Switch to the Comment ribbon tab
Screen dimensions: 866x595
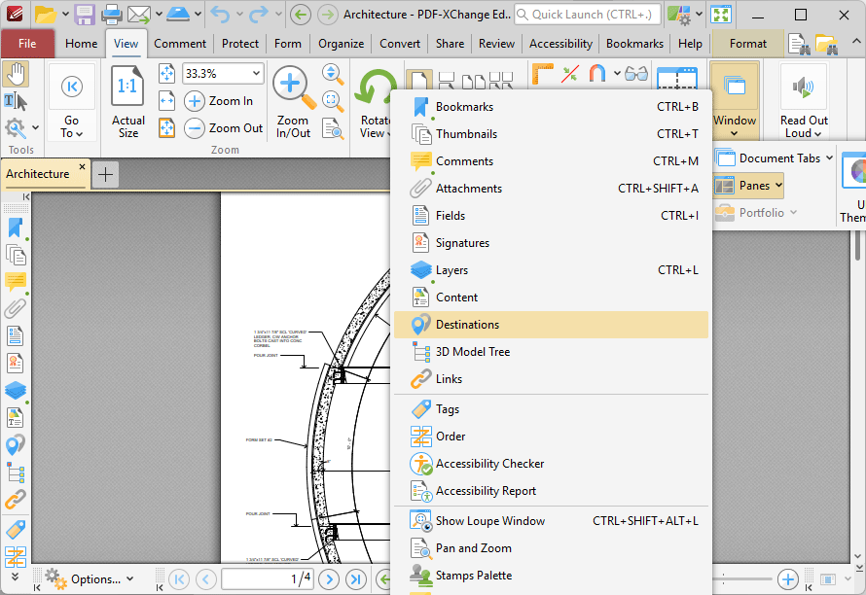(179, 44)
